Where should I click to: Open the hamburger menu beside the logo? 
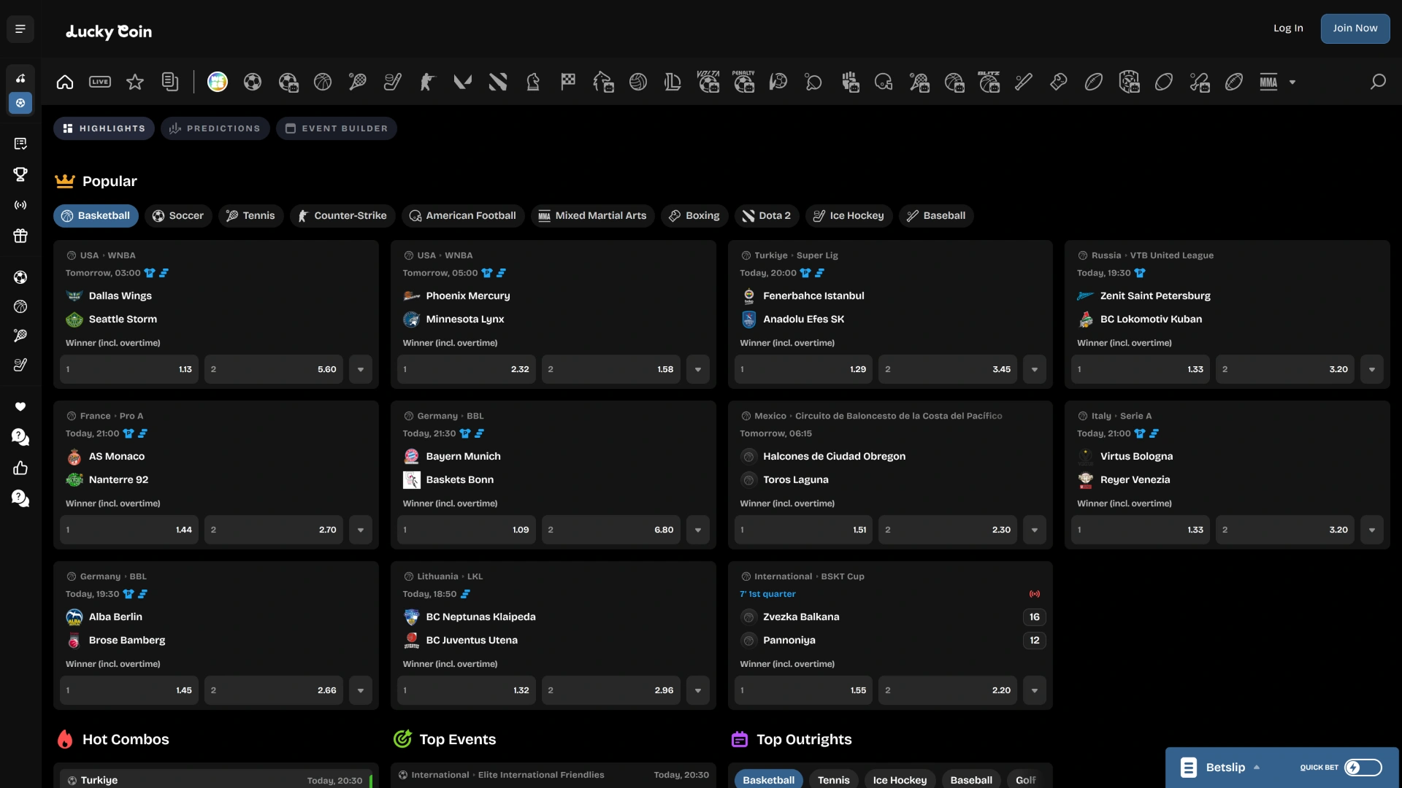tap(20, 29)
